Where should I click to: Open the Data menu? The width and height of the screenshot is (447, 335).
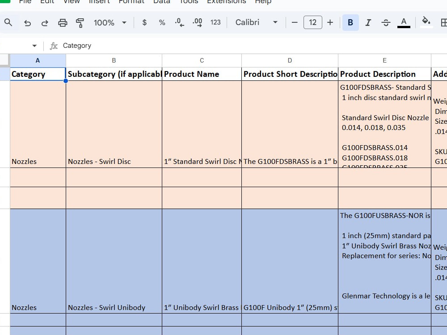(162, 2)
